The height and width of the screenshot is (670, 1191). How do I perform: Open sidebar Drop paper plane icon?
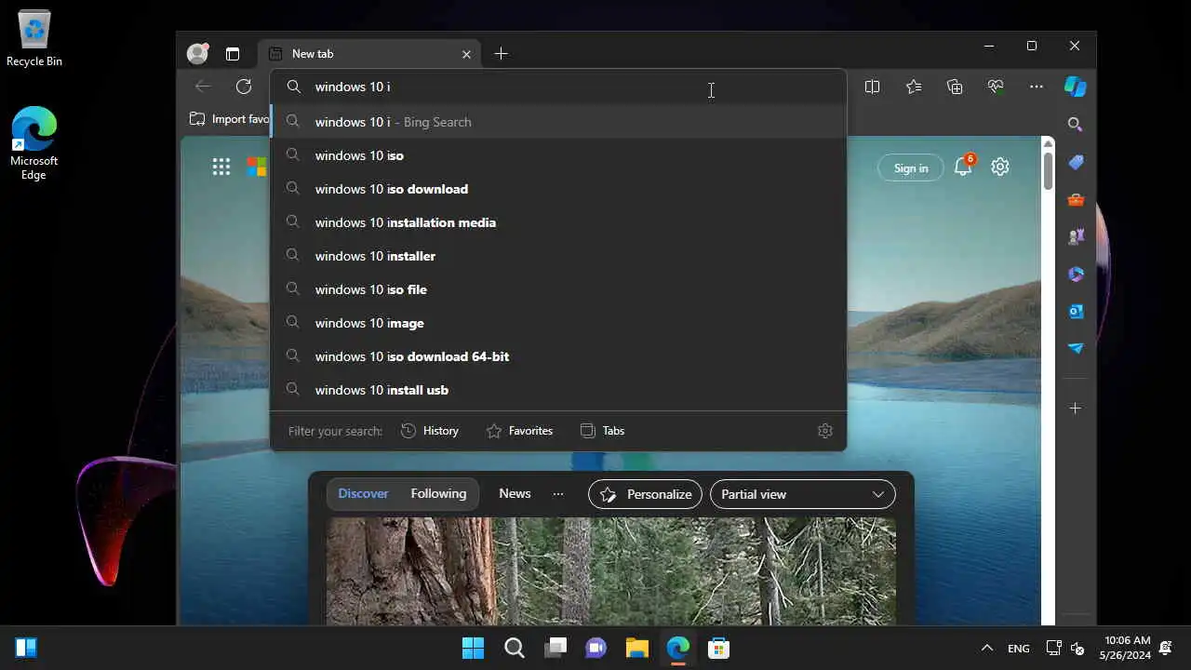click(x=1076, y=348)
